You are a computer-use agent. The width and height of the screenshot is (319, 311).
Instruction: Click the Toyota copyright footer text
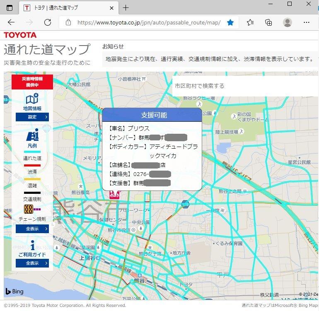[65, 305]
